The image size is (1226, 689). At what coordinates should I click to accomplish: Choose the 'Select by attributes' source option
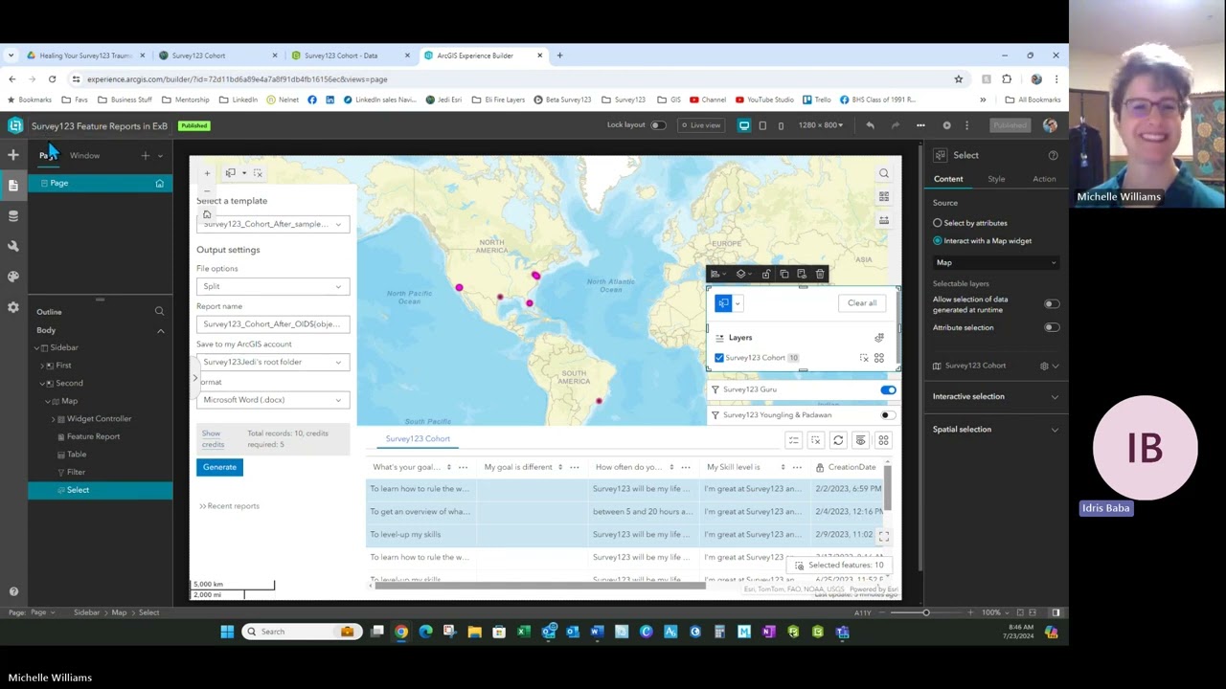pos(938,223)
